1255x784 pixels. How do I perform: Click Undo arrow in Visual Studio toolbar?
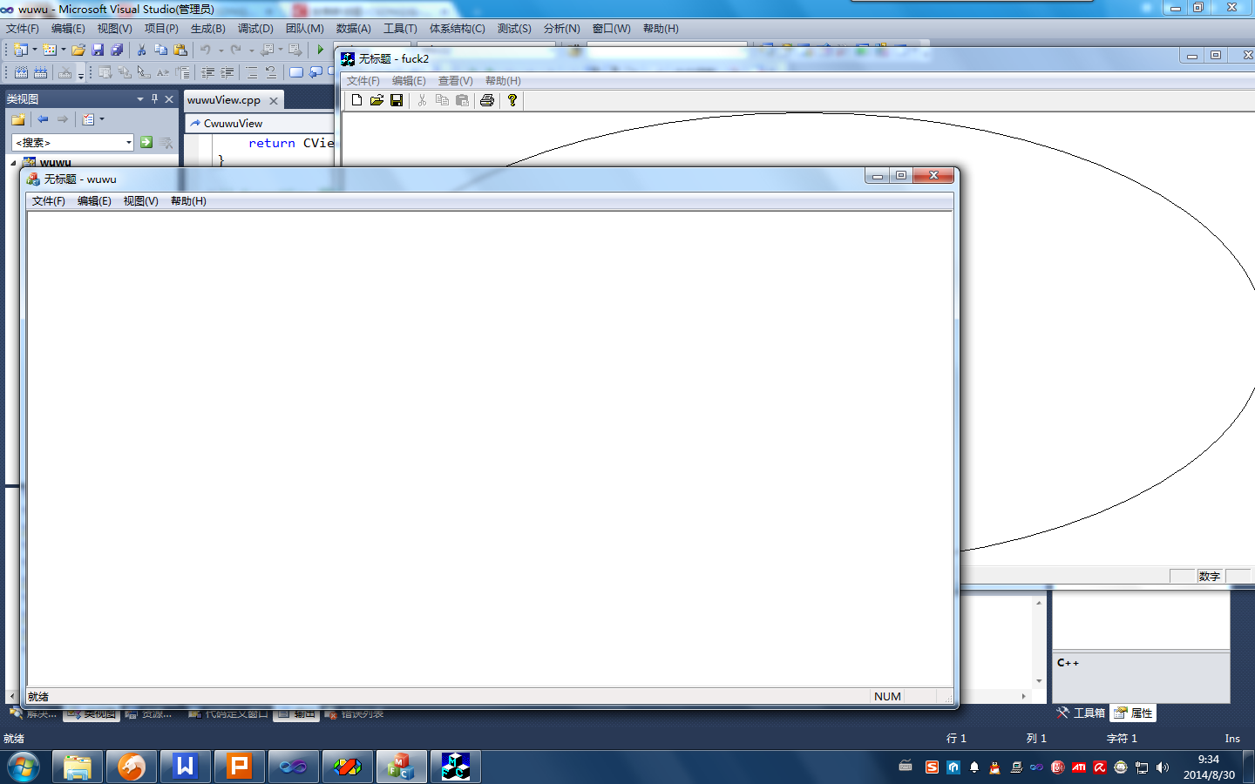tap(206, 50)
